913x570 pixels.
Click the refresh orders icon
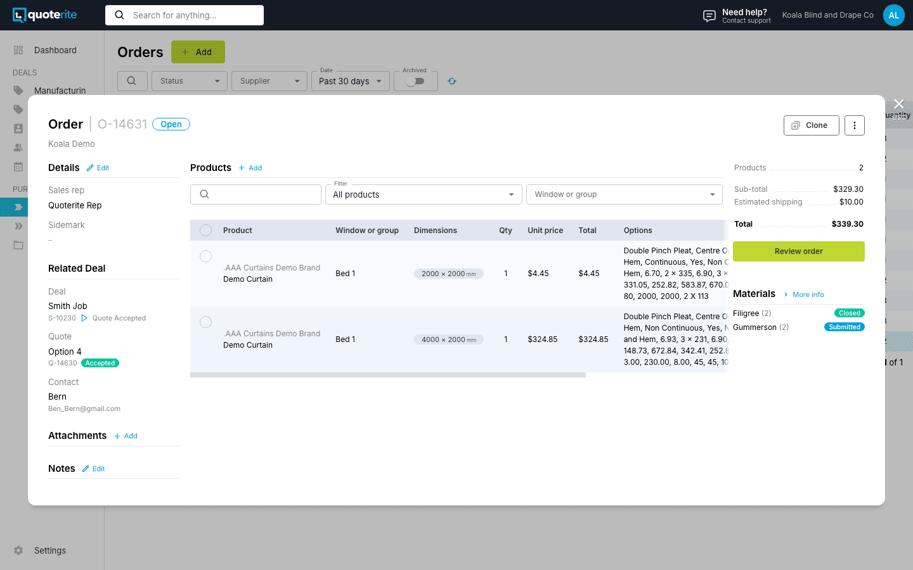point(452,81)
